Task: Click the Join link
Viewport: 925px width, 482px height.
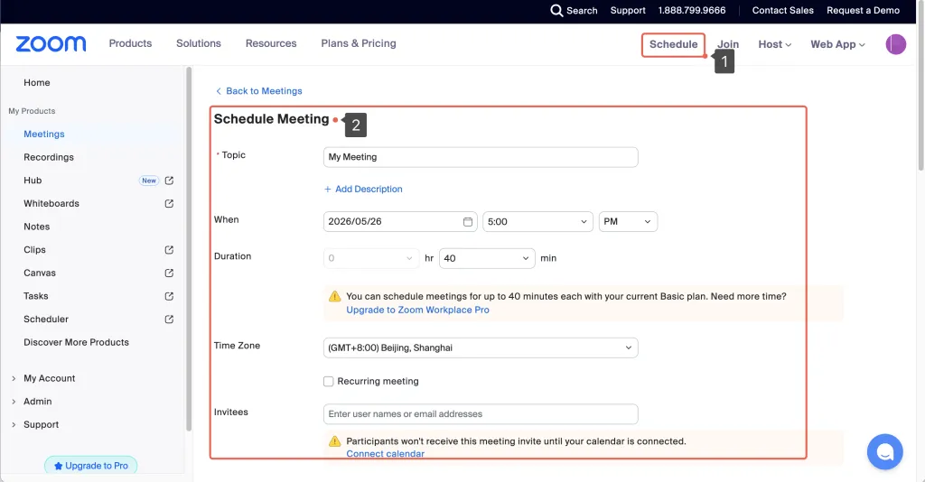Action: [728, 44]
